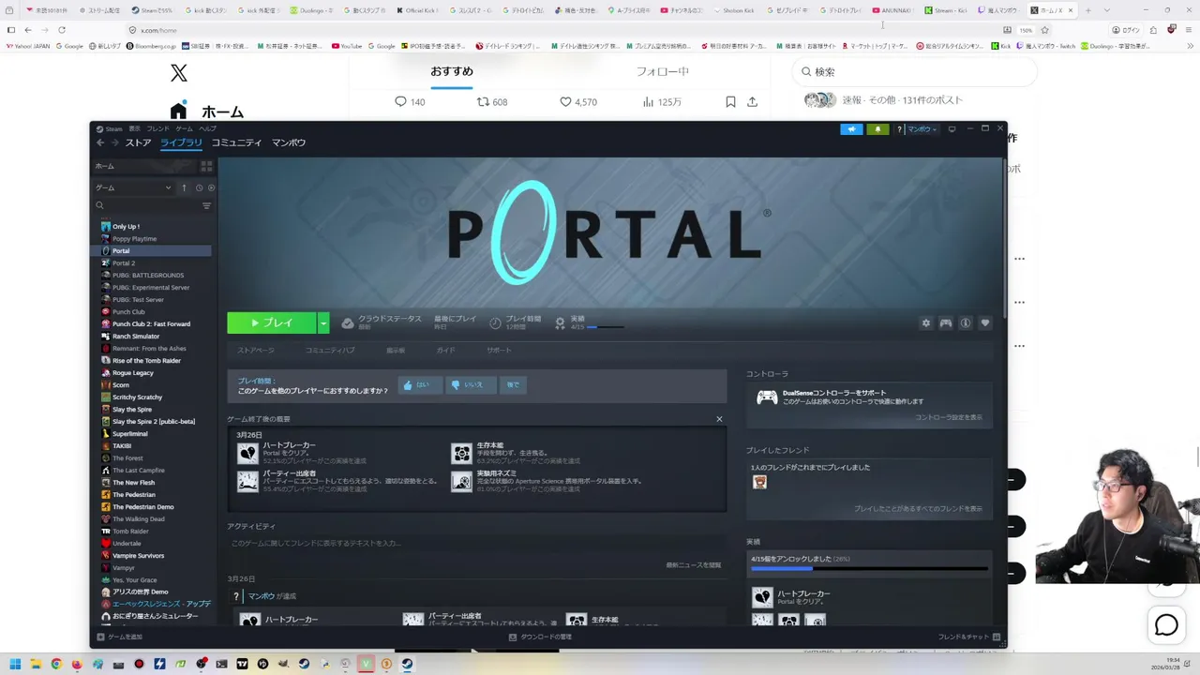
Task: Select Slay the Spire 2 [public-beta]
Action: click(x=154, y=421)
